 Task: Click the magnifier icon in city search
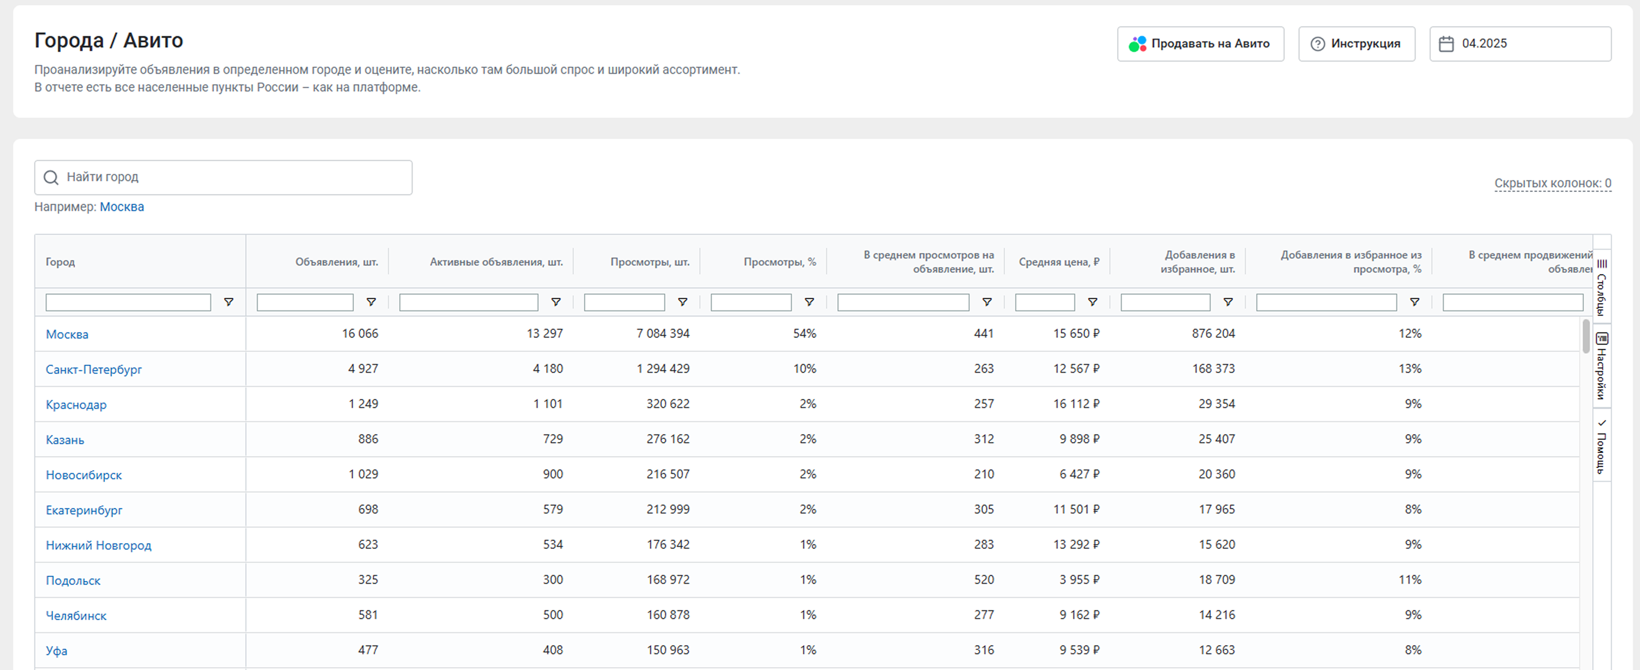(51, 178)
